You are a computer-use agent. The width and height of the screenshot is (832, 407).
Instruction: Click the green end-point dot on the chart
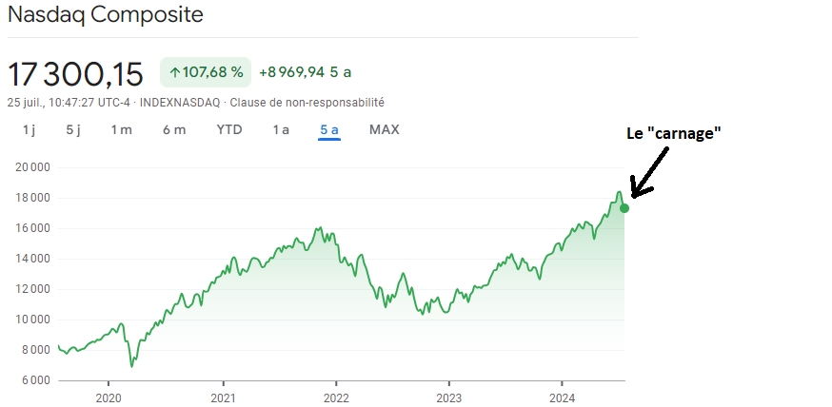pos(624,208)
